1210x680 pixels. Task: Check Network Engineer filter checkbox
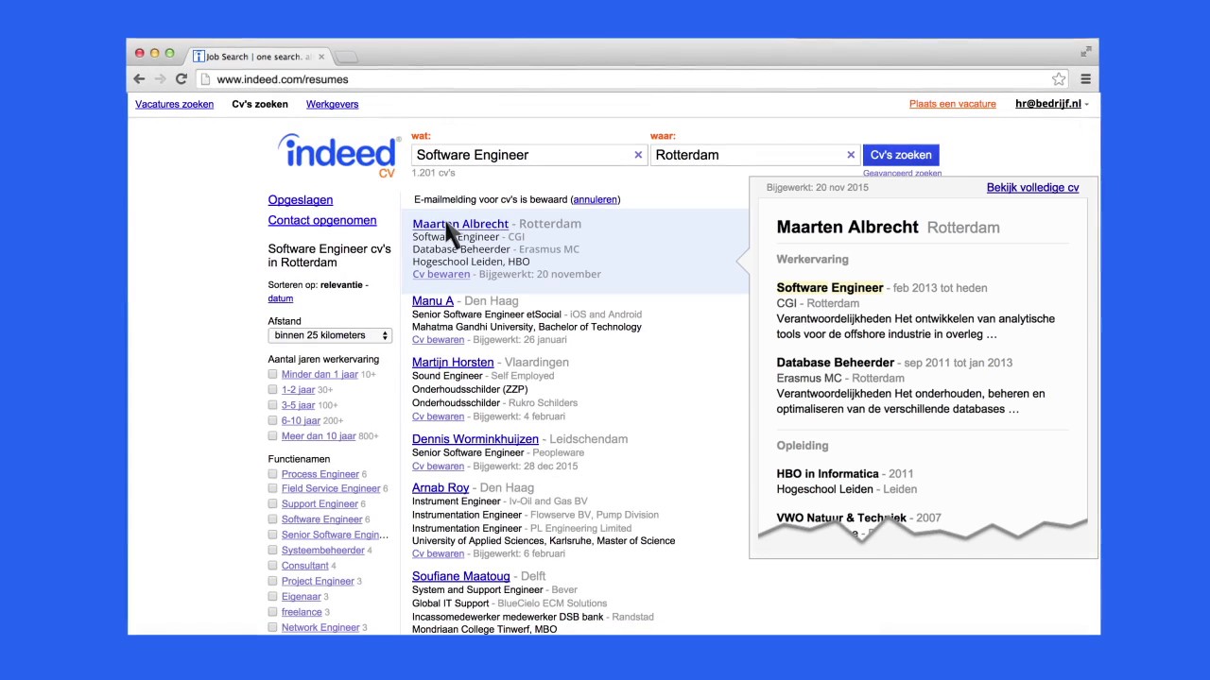tap(272, 627)
